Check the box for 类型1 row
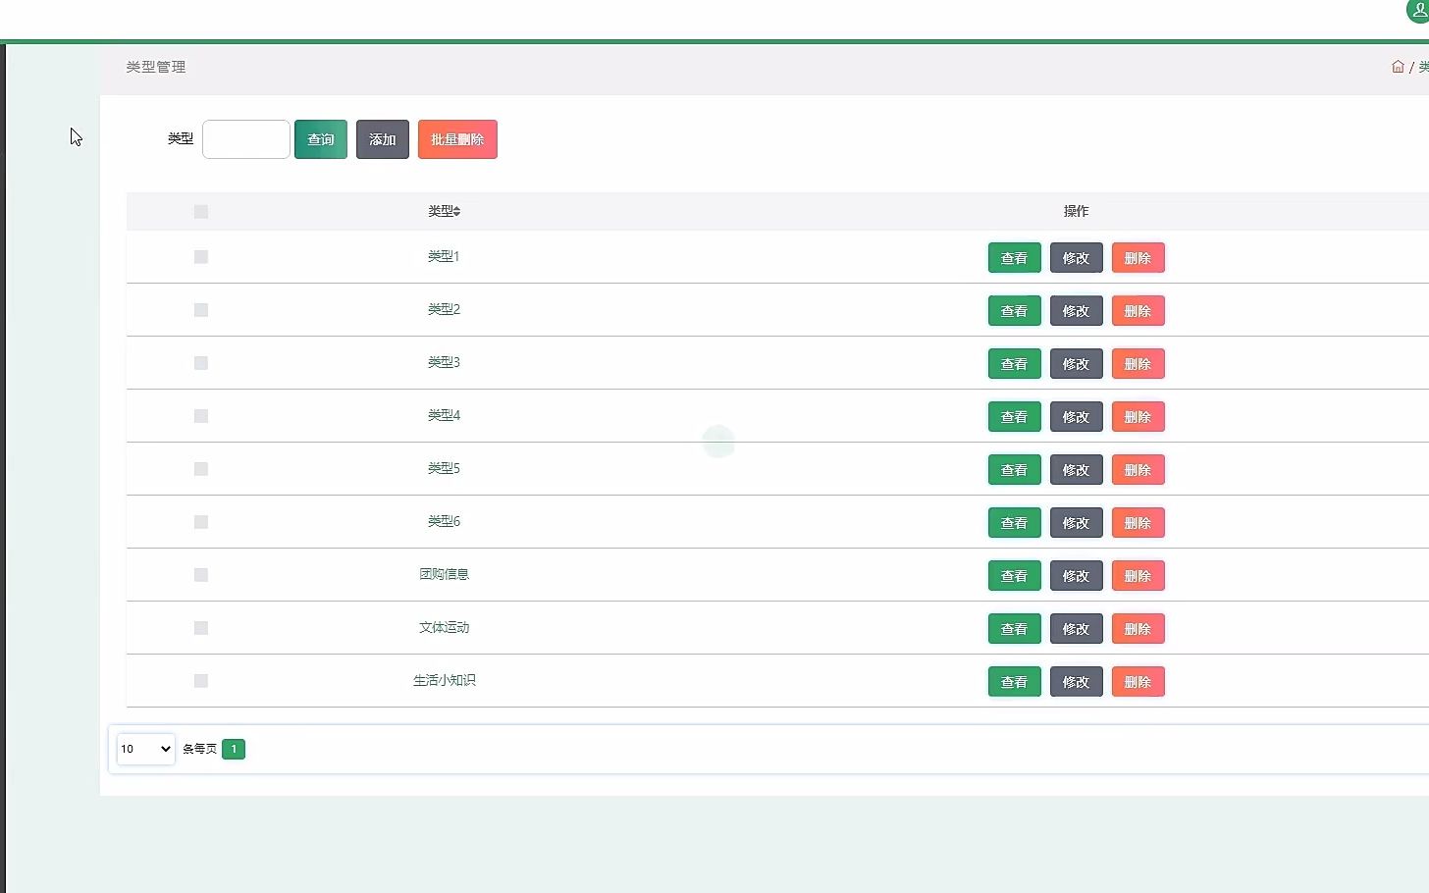The image size is (1429, 893). click(x=201, y=257)
